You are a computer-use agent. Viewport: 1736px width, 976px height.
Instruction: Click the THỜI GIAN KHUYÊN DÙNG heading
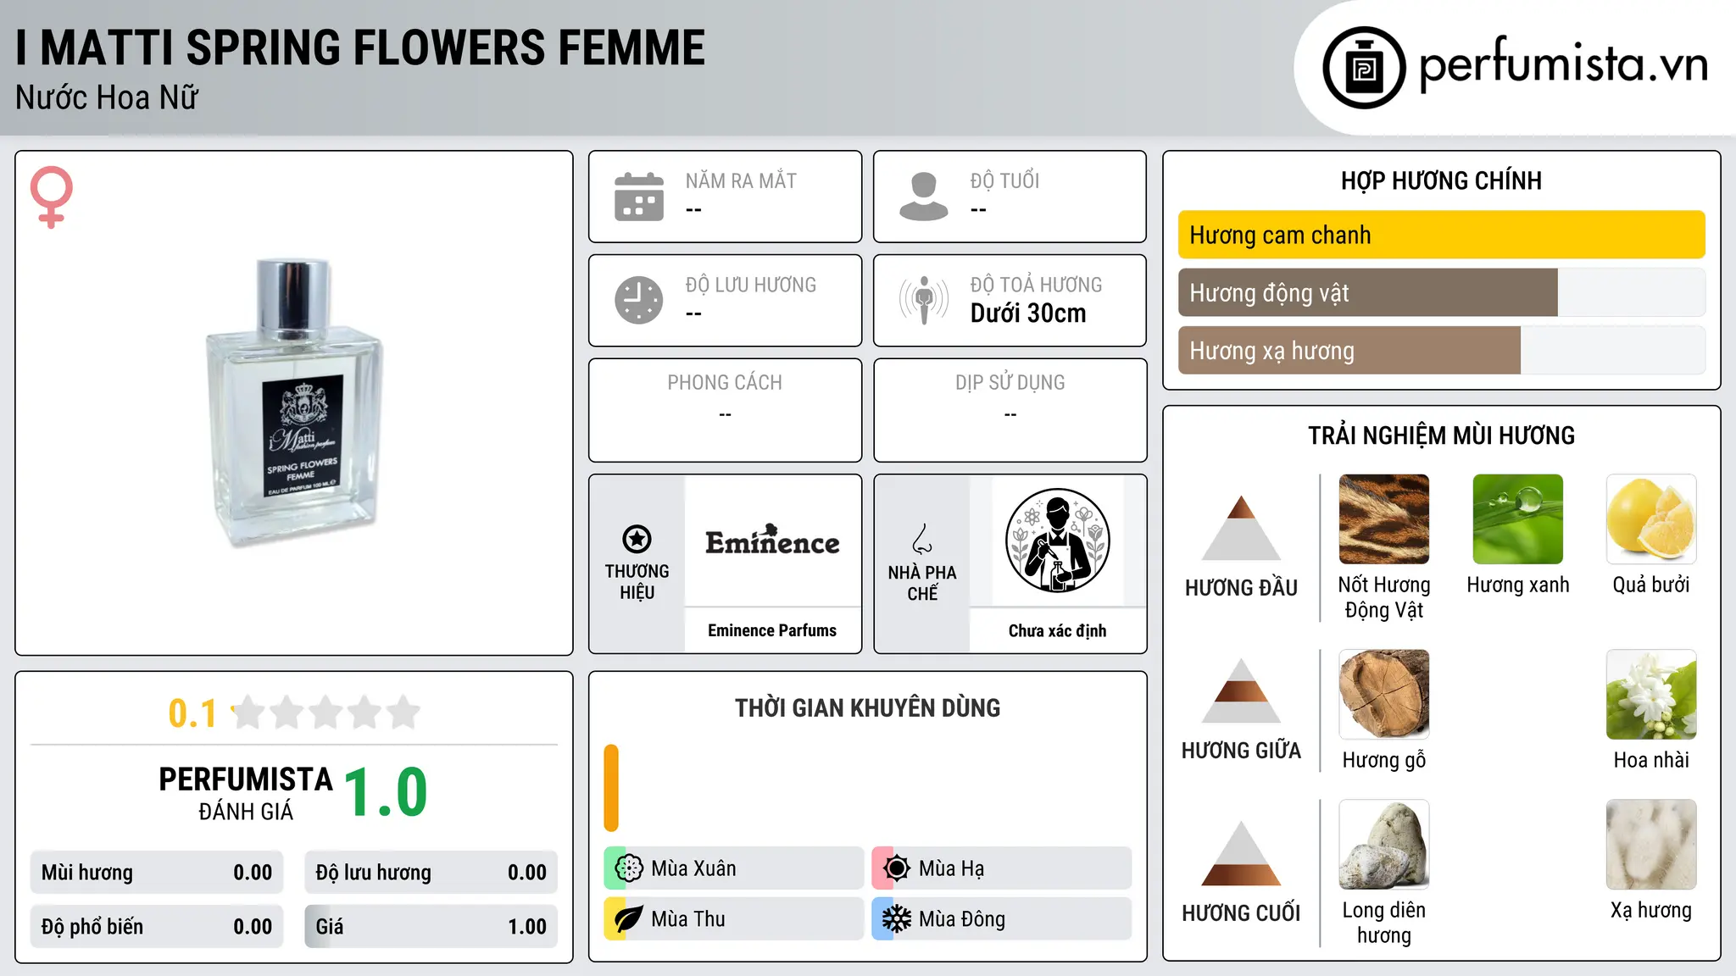point(867,707)
